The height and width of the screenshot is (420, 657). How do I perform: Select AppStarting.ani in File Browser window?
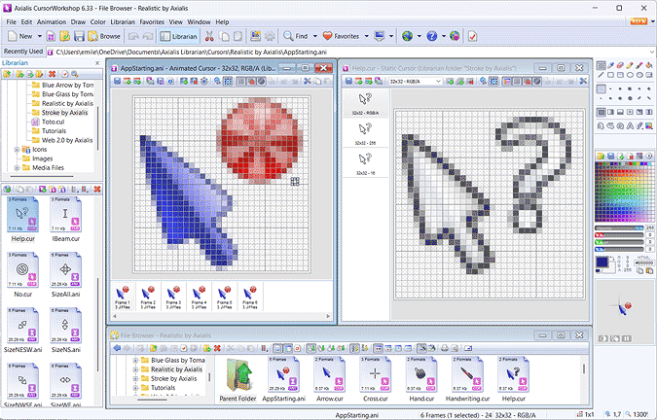[283, 379]
